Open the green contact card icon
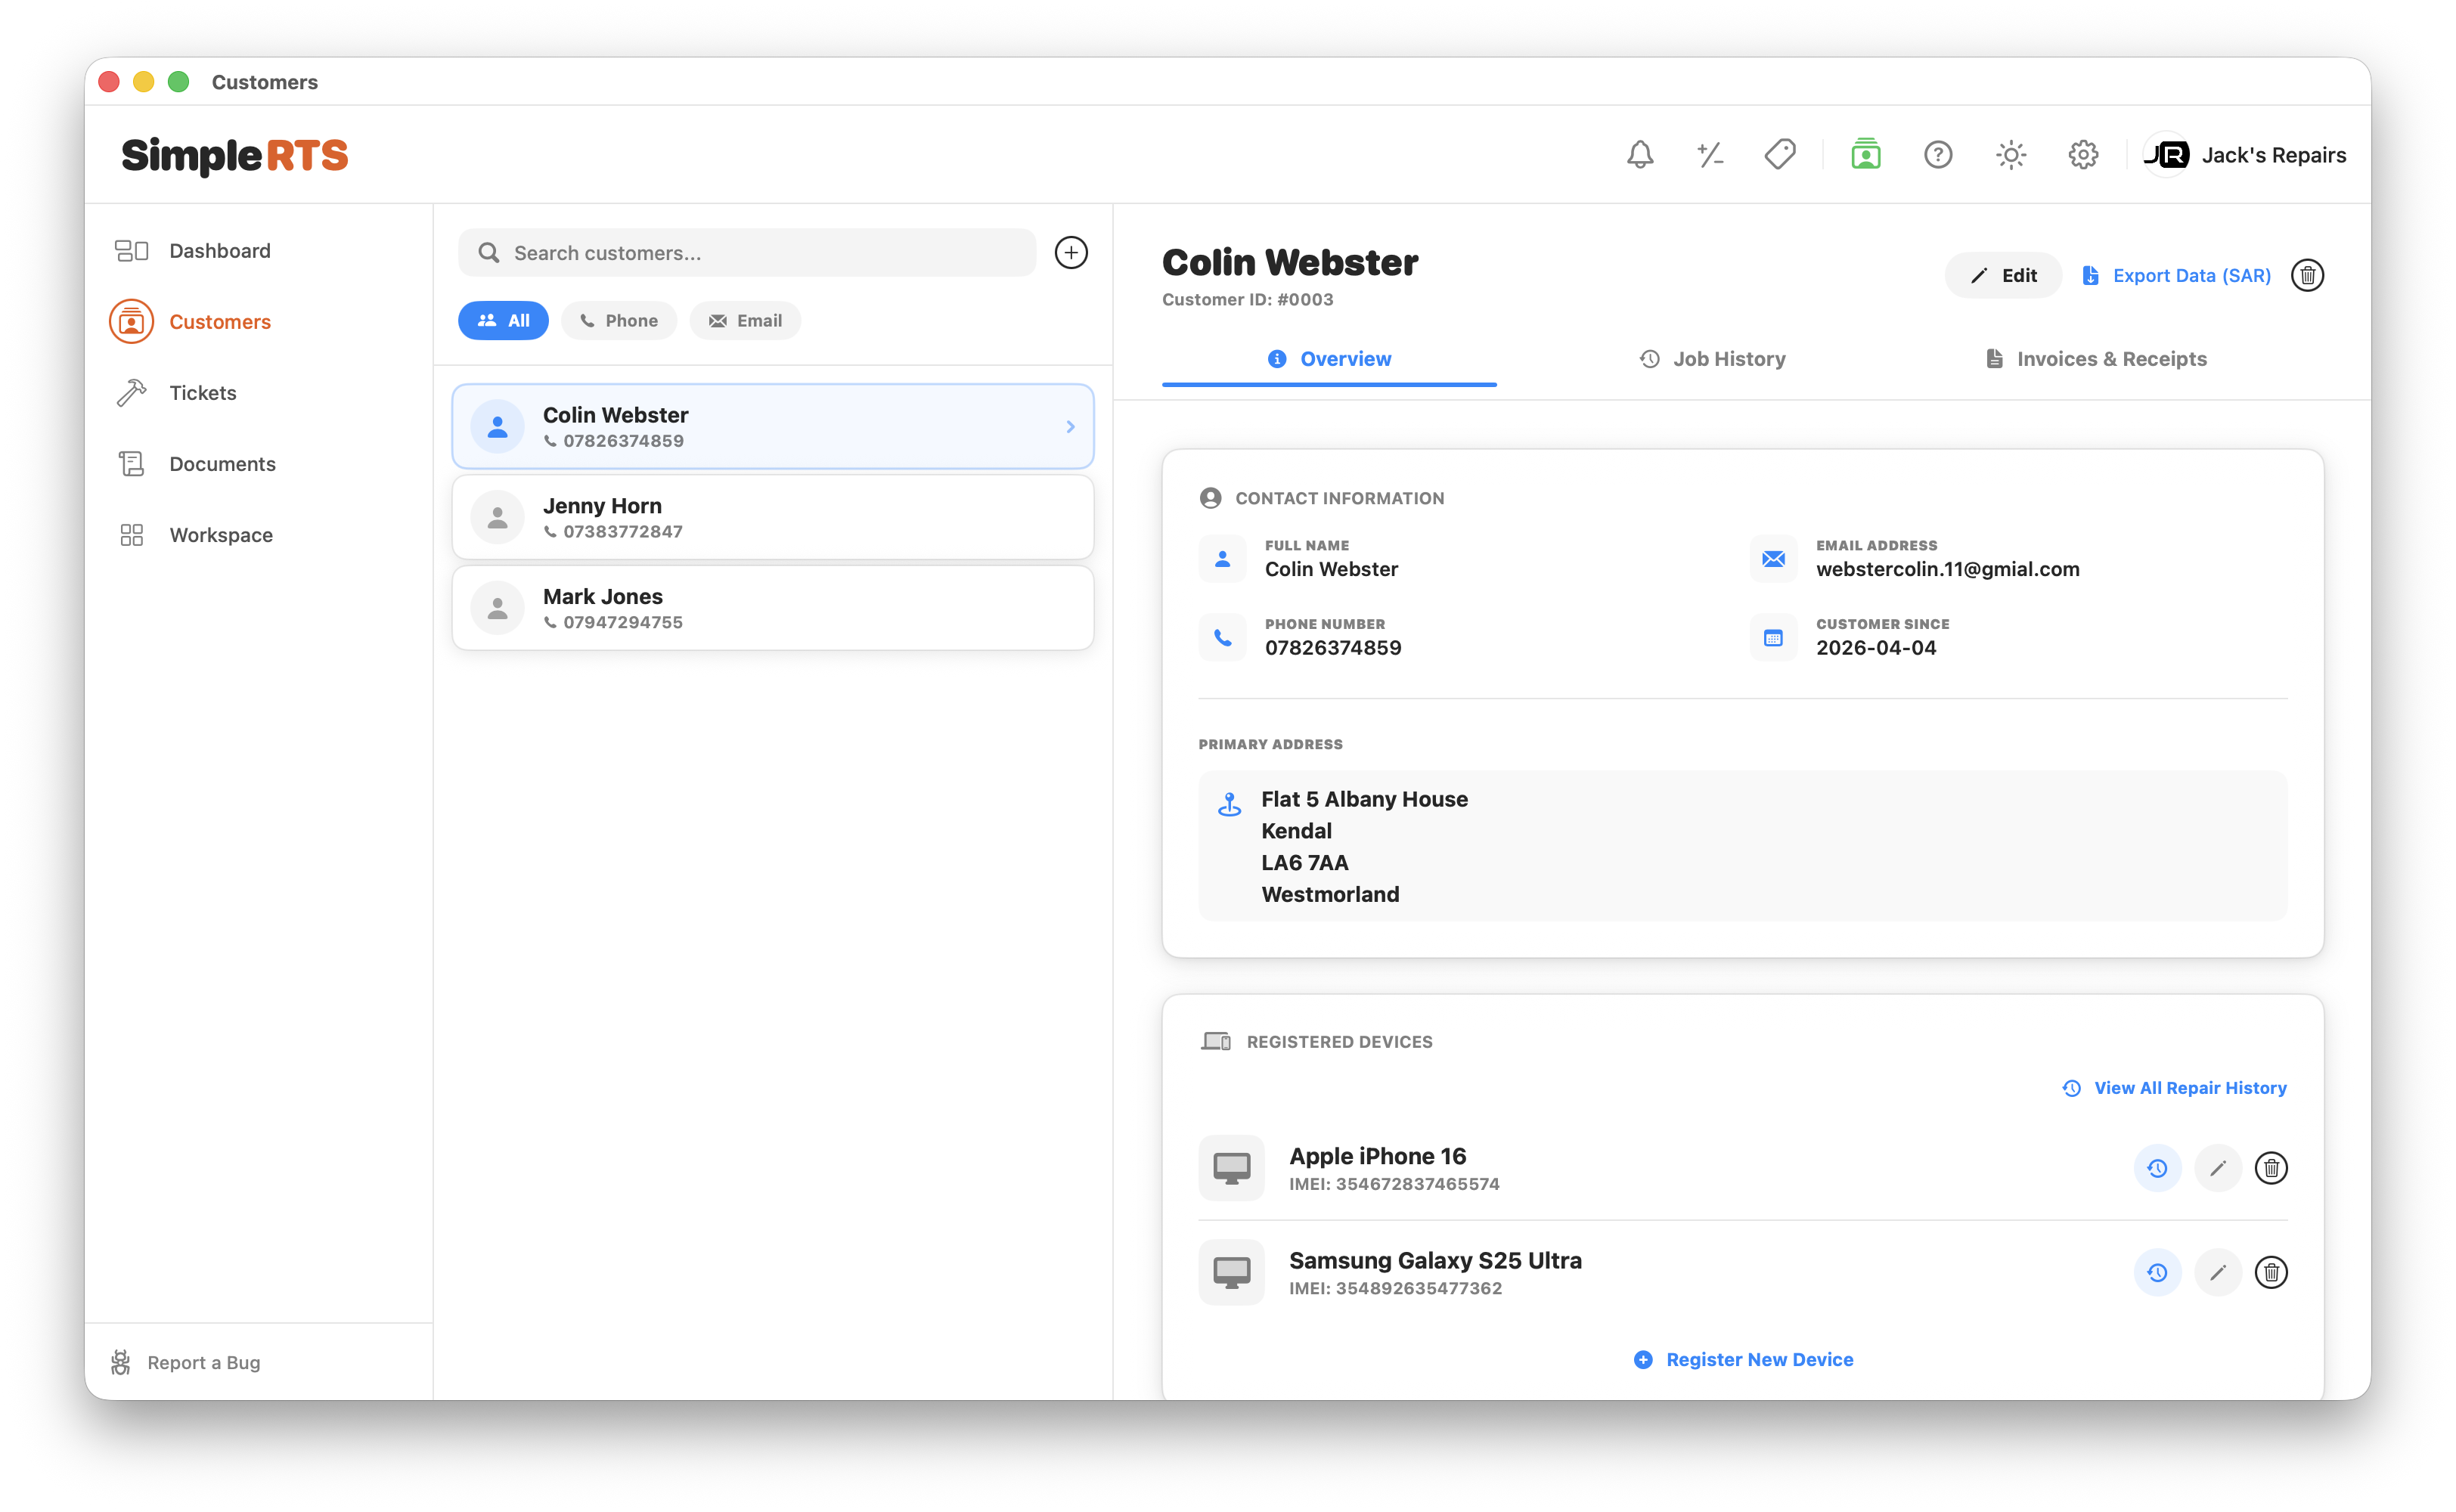The height and width of the screenshot is (1512, 2456). [x=1865, y=155]
